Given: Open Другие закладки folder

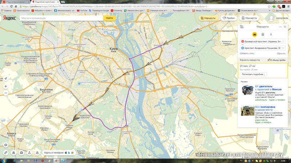Looking at the screenshot, I should tap(281, 11).
